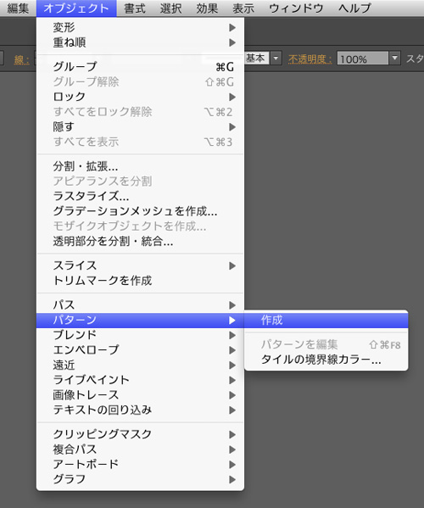Click the 100% opacity input field
The width and height of the screenshot is (424, 508).
click(x=362, y=59)
